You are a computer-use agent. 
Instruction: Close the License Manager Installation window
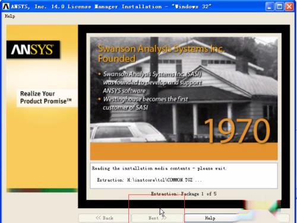coord(289,7)
